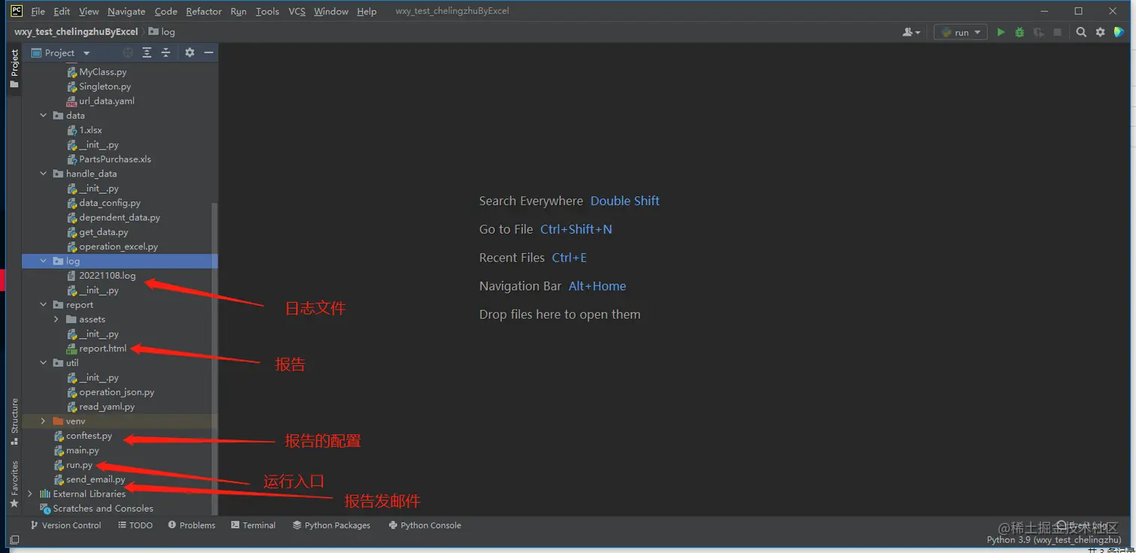The width and height of the screenshot is (1136, 553).
Task: Select Scratches and Consoles node
Action: click(103, 509)
